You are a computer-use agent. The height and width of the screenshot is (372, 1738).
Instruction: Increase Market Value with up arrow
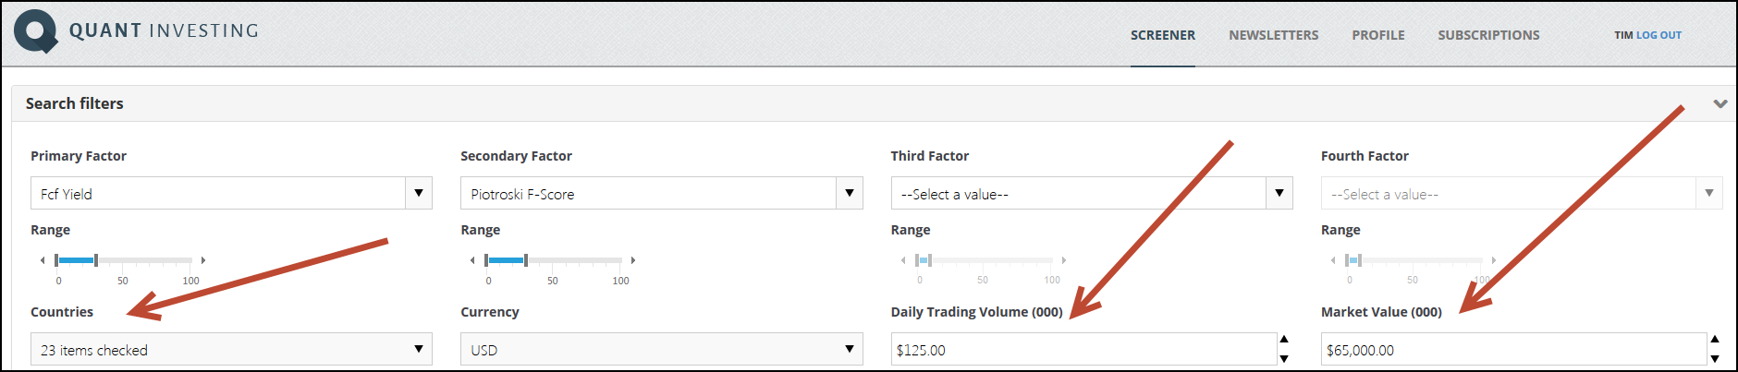(x=1715, y=340)
